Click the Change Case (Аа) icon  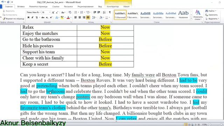(x=63, y=13)
